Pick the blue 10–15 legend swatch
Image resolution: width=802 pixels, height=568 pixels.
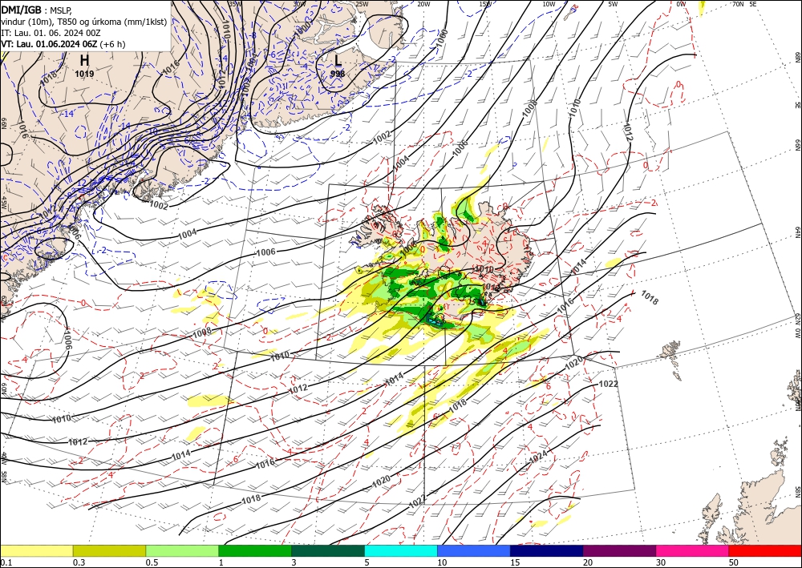click(x=474, y=550)
